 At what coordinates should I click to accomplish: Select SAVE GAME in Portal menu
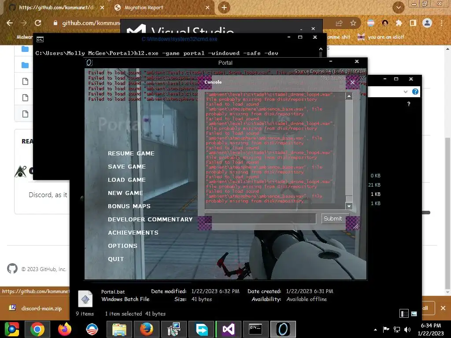[127, 167]
